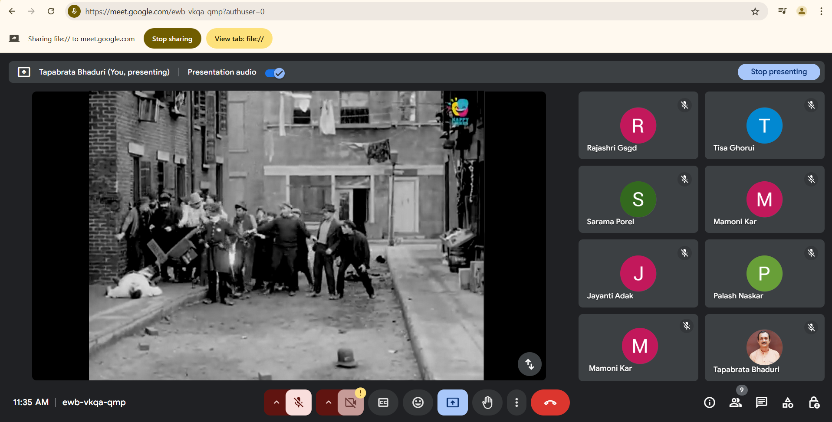Toggle closed captions CC button
This screenshot has width=832, height=422.
pyautogui.click(x=383, y=402)
